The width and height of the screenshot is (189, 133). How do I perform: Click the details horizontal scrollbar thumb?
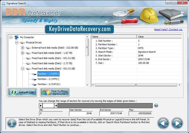pyautogui.click(x=136, y=85)
